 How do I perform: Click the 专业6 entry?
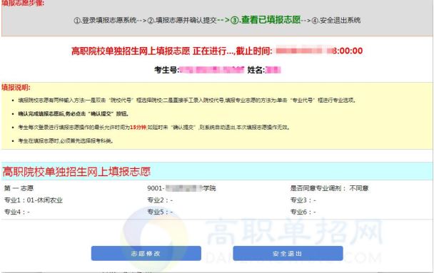(x=303, y=212)
